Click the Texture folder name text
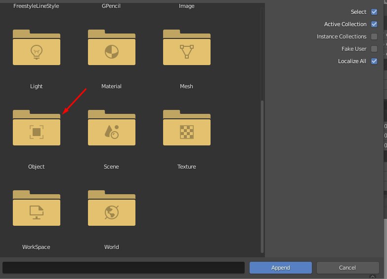Viewport: 387px width, 279px height. [187, 167]
